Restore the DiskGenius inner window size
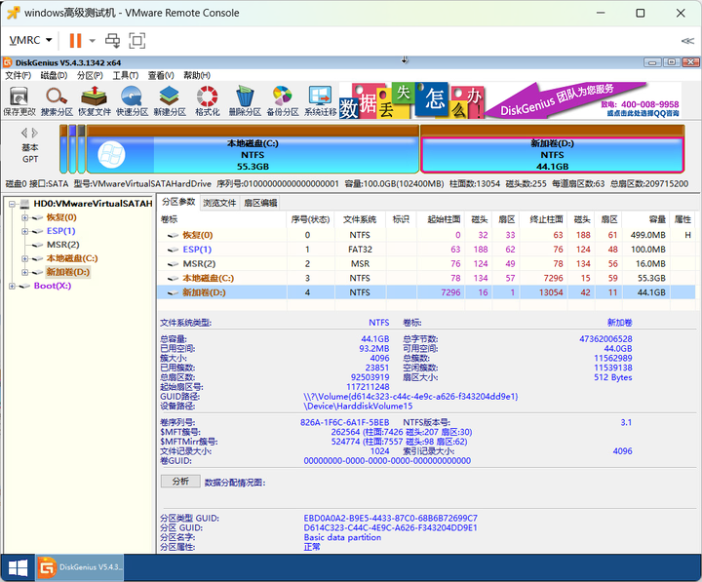 point(671,62)
